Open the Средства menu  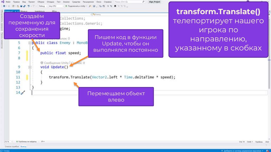[76, 2]
